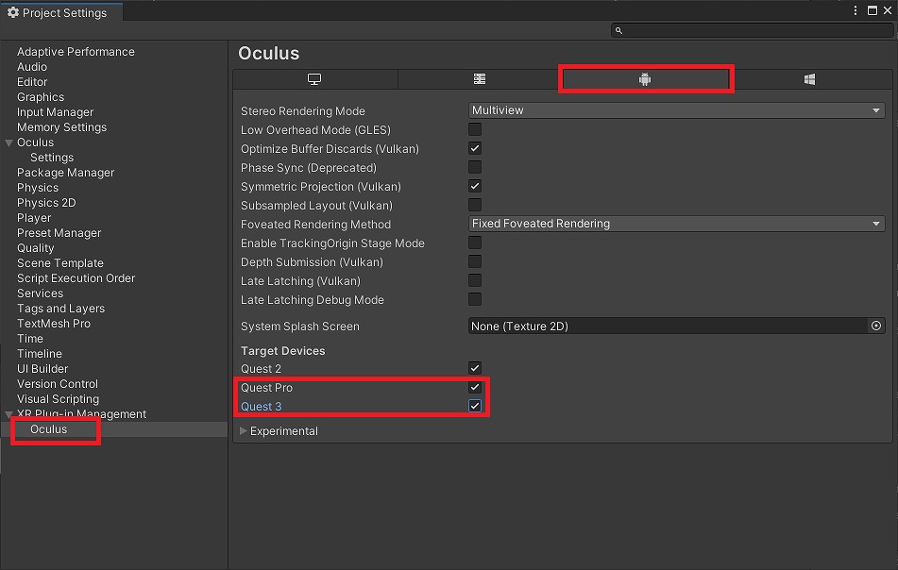This screenshot has width=898, height=570.
Task: Click the Target Devices heading
Action: 283,351
